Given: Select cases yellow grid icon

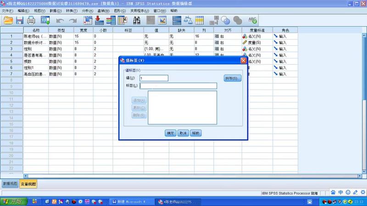Looking at the screenshot, I should 200,21.
